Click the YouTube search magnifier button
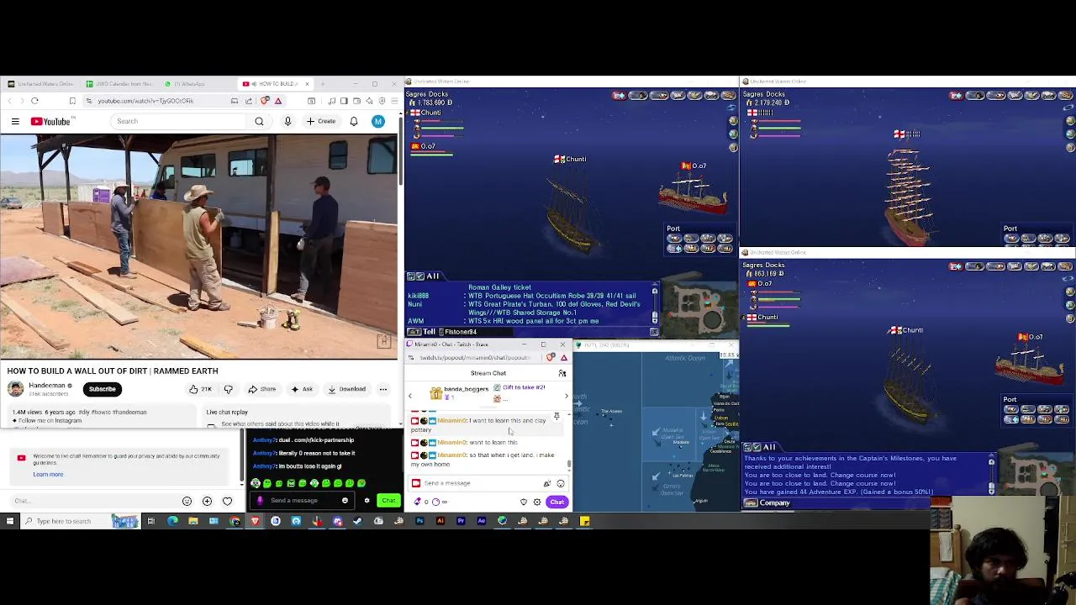This screenshot has width=1076, height=605. (x=259, y=121)
